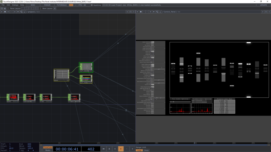
Task: Click the TUTORIALS button
Action: tap(62, 5)
